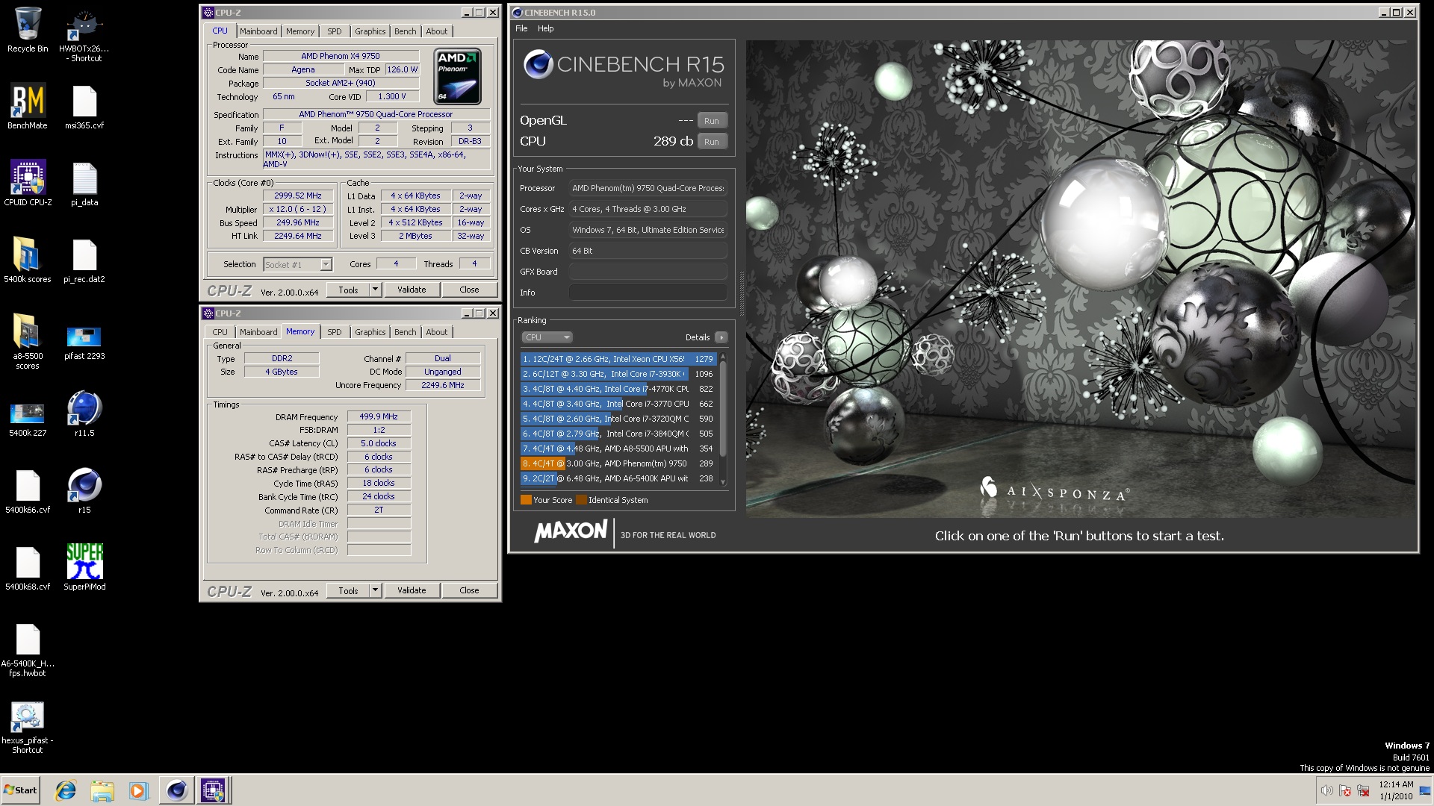Open the hexus_pifast shortcut icon
The width and height of the screenshot is (1434, 806).
pos(28,728)
